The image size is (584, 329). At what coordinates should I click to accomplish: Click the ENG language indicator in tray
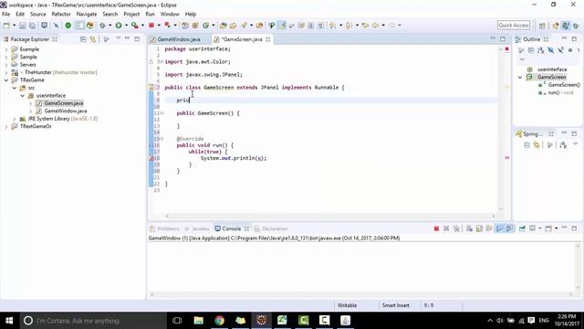[544, 321]
